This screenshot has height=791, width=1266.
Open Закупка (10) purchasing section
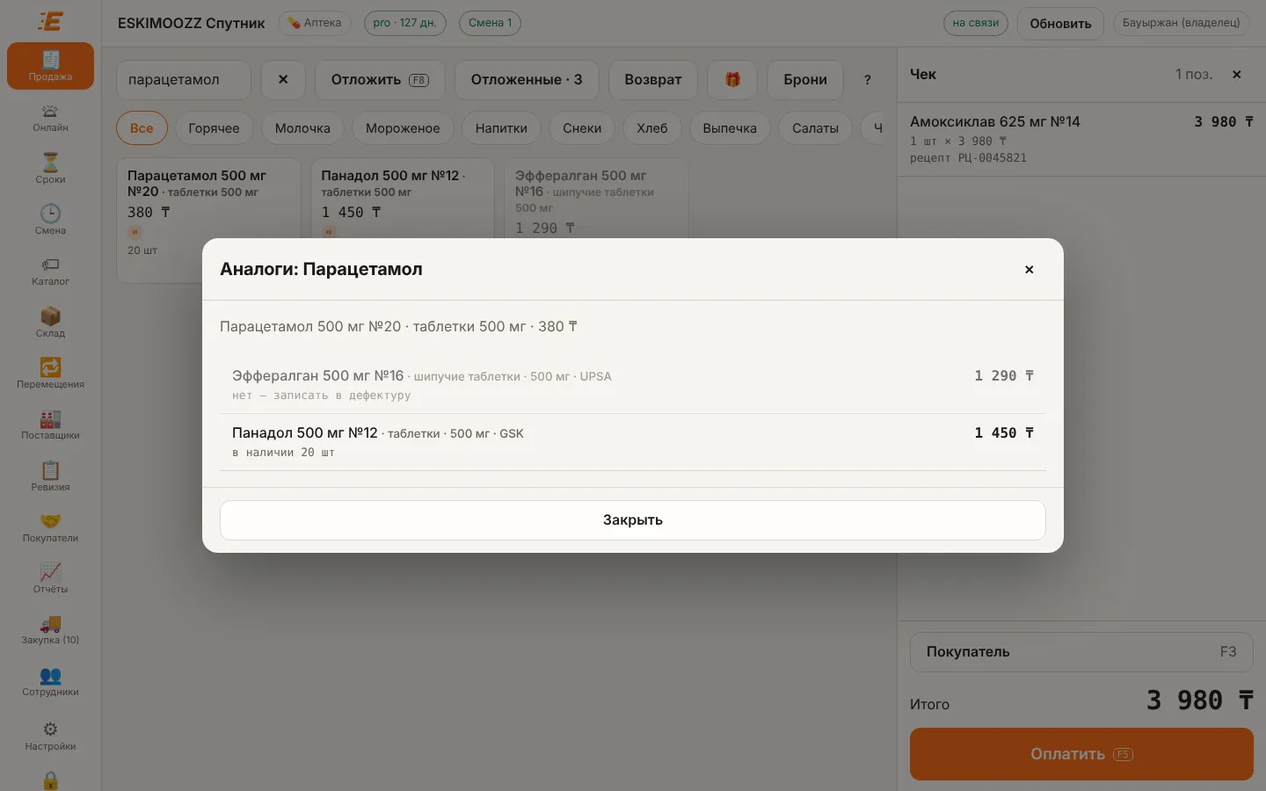pyautogui.click(x=50, y=630)
